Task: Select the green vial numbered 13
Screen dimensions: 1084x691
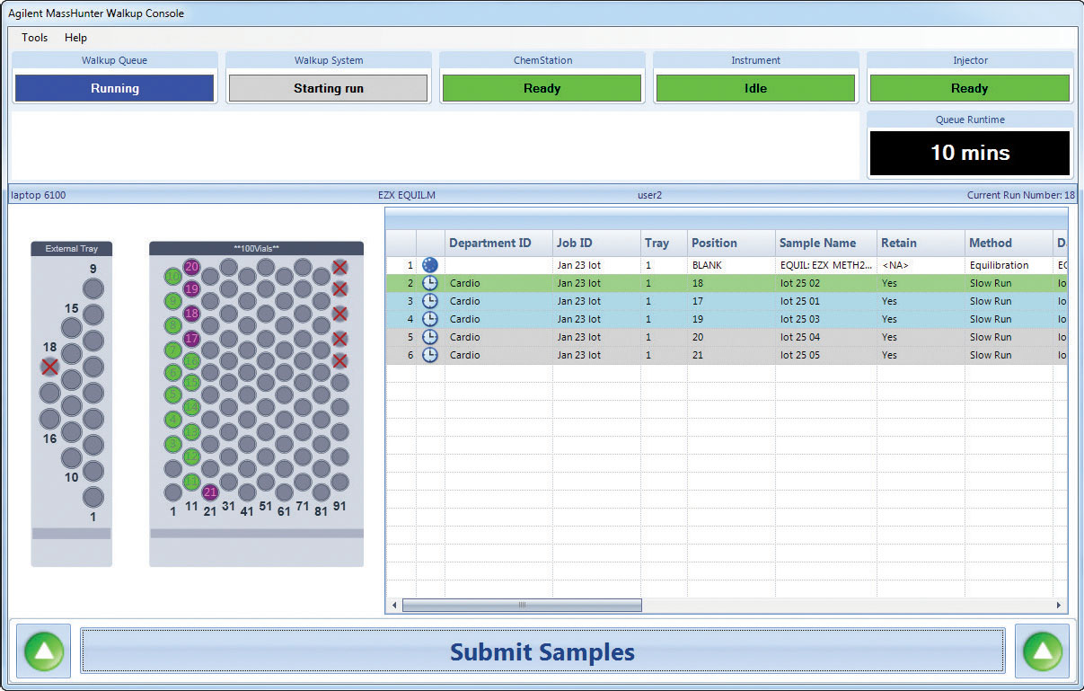Action: pyautogui.click(x=191, y=431)
